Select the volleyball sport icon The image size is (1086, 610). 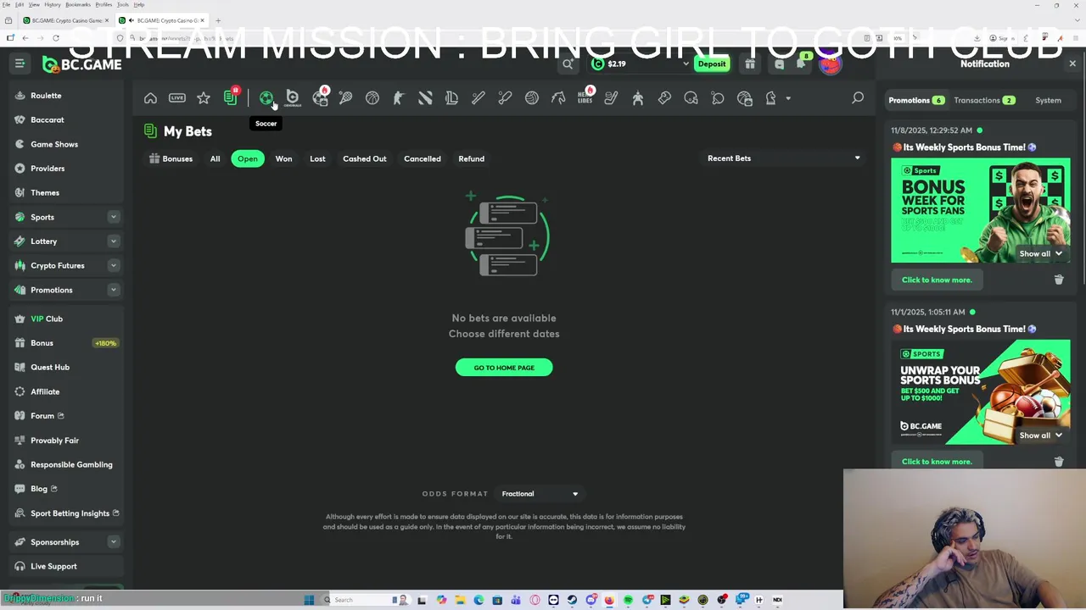pos(531,98)
